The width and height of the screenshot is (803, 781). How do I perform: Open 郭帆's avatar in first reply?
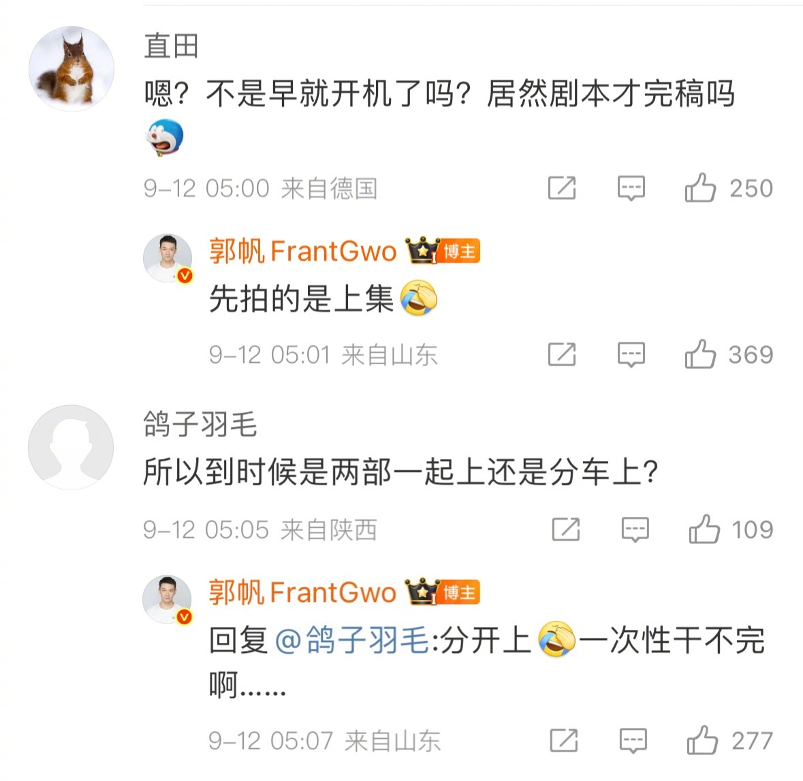click(168, 258)
